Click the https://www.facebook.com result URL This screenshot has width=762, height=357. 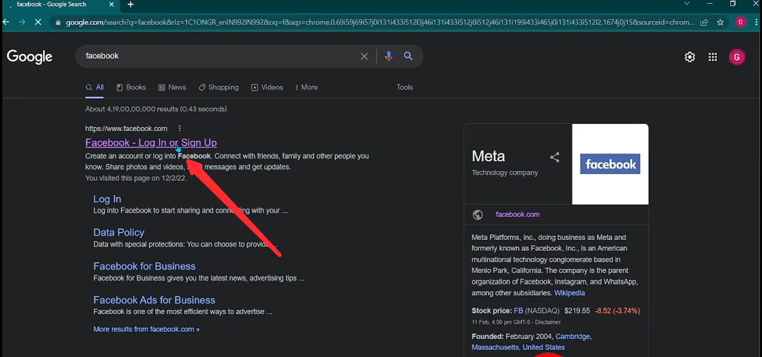pyautogui.click(x=126, y=128)
